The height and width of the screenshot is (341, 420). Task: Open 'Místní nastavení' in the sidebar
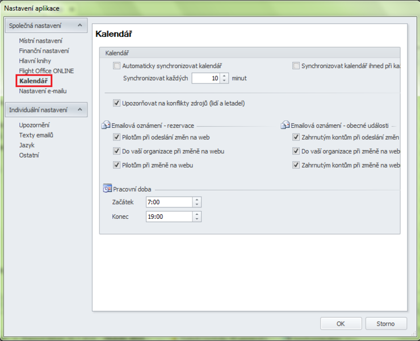tap(40, 41)
